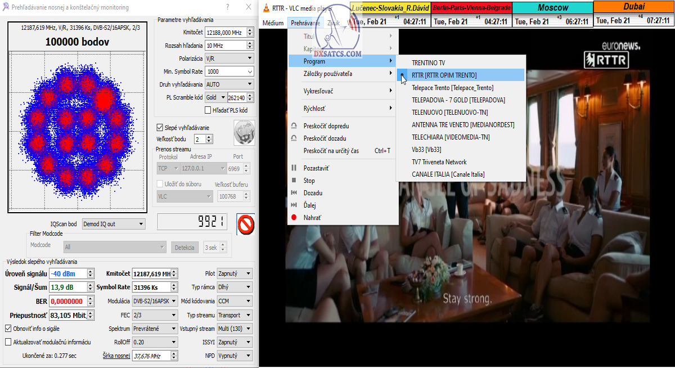Choose CANALE ITALIA from program list
The width and height of the screenshot is (675, 368).
pyautogui.click(x=448, y=174)
